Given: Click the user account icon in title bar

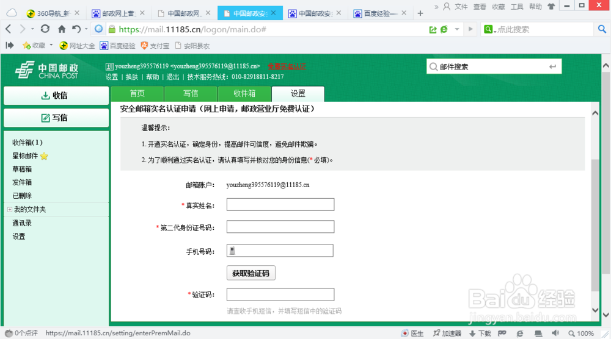Looking at the screenshot, I should 447,7.
